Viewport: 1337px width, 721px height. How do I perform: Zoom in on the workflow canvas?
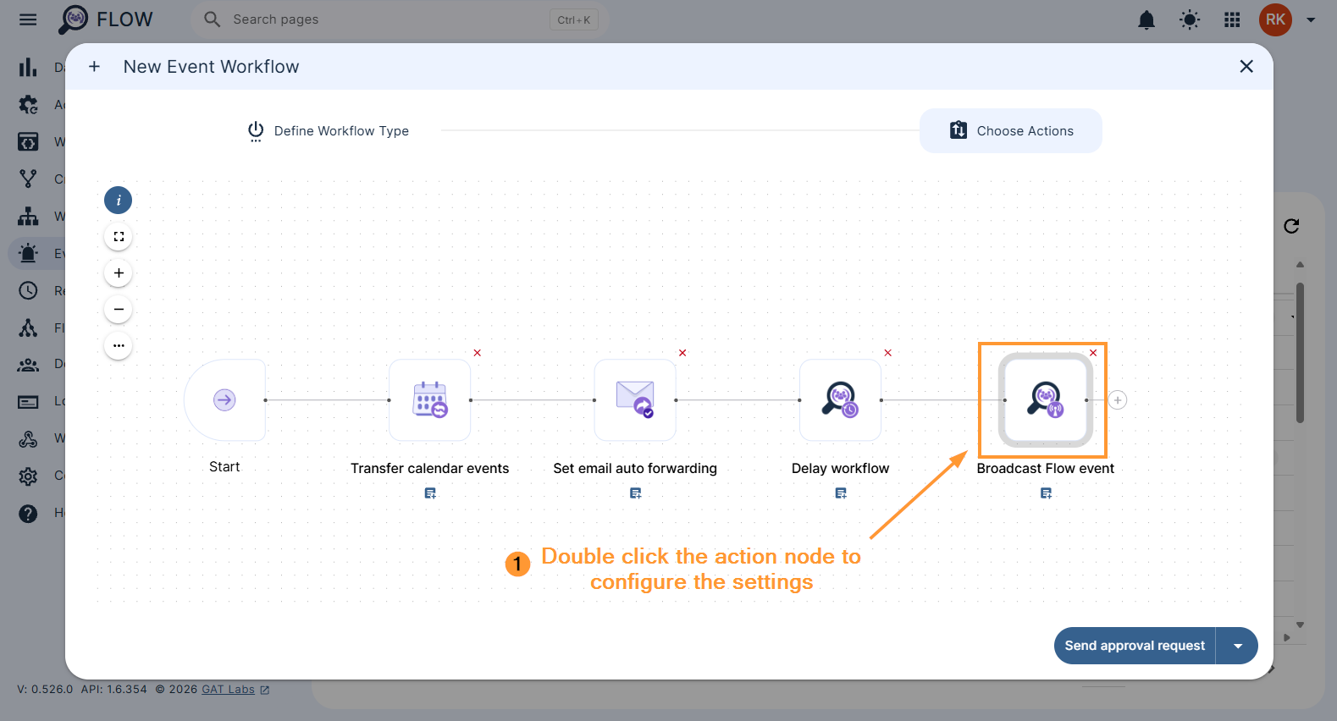point(119,273)
